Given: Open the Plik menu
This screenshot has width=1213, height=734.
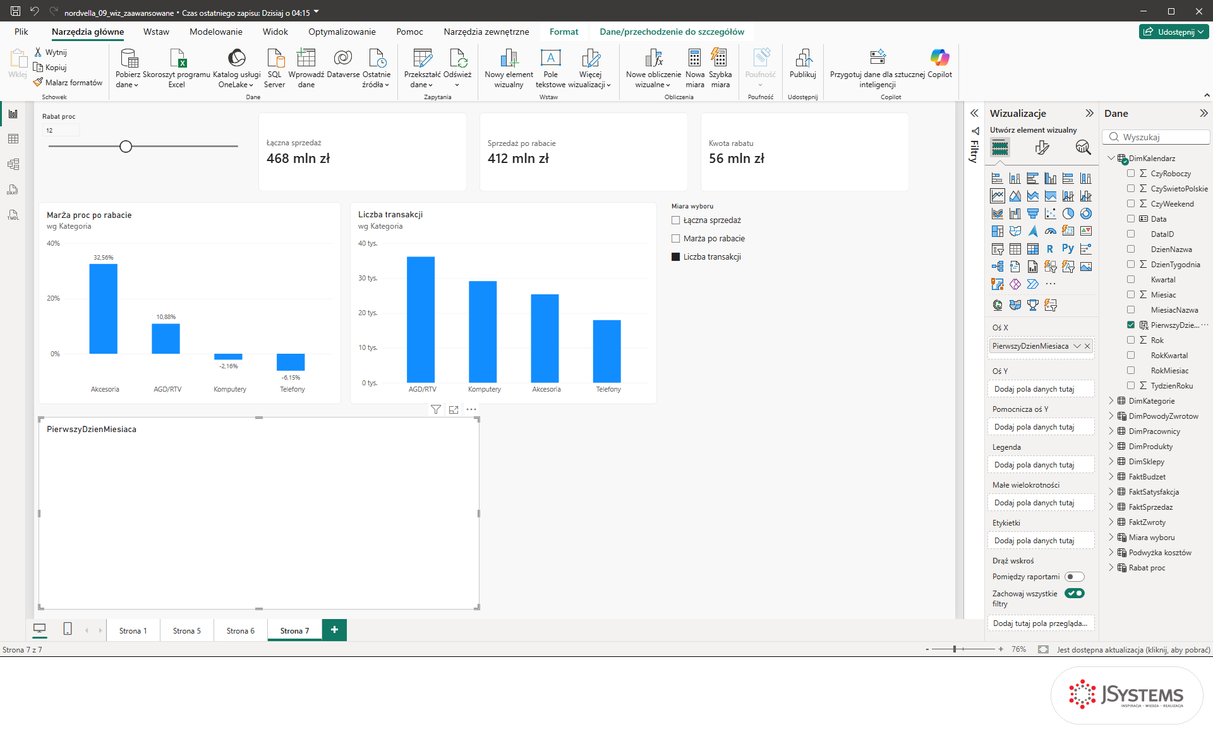Looking at the screenshot, I should pos(21,32).
